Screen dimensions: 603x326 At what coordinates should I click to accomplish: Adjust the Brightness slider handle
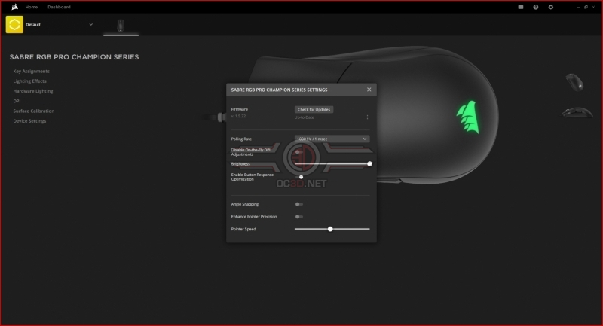pyautogui.click(x=369, y=164)
